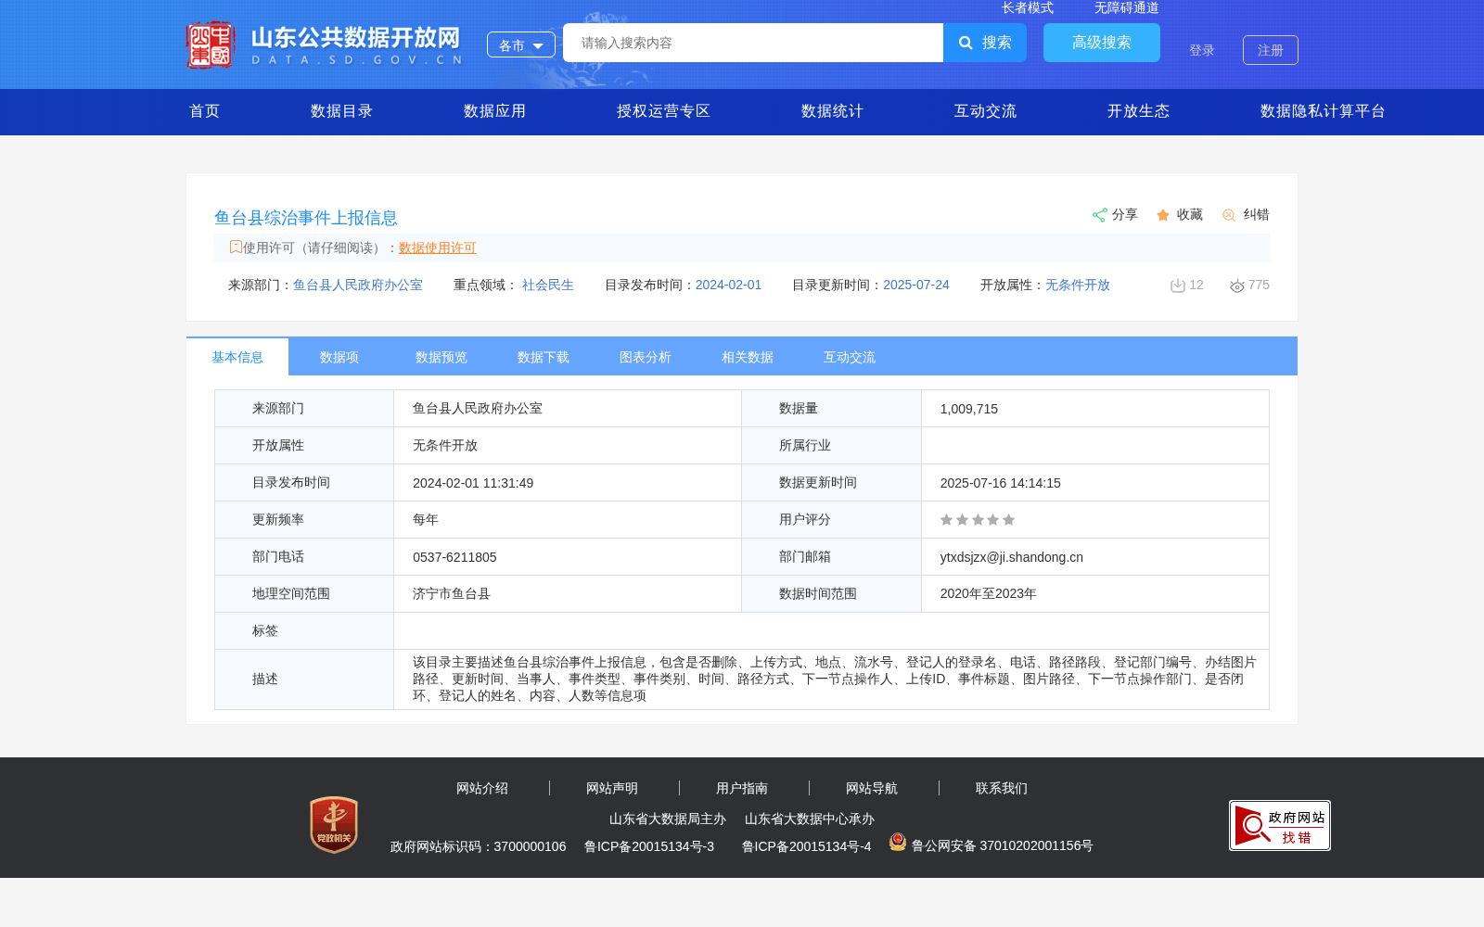Viewport: 1484px width, 927px height.
Task: Open 联系我们 footer link
Action: coord(1002,789)
